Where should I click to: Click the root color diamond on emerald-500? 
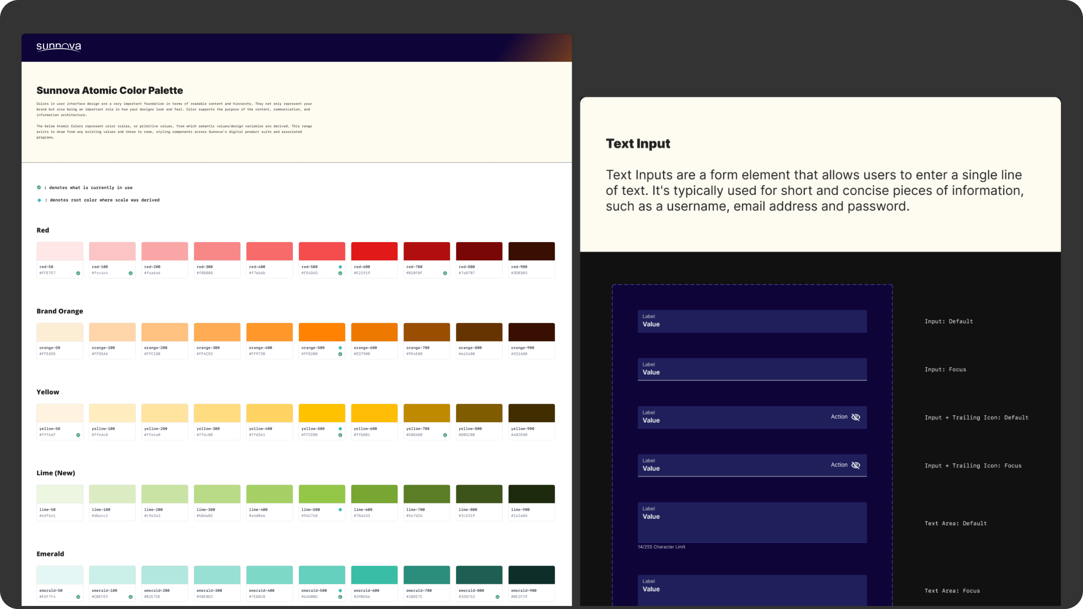(340, 590)
